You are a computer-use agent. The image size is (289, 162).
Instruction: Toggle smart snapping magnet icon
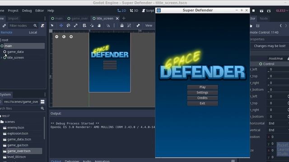pyautogui.click(x=108, y=26)
